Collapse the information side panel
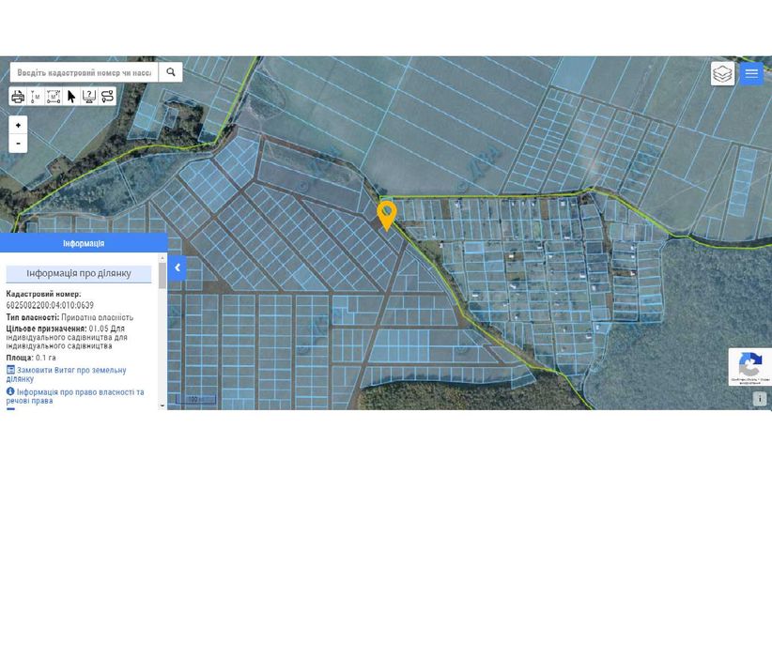 click(x=178, y=268)
